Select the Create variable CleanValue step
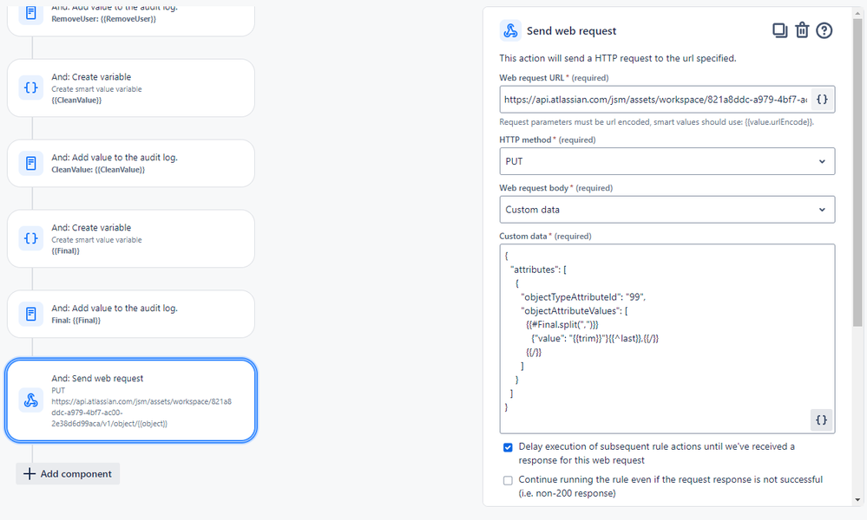 pyautogui.click(x=131, y=88)
